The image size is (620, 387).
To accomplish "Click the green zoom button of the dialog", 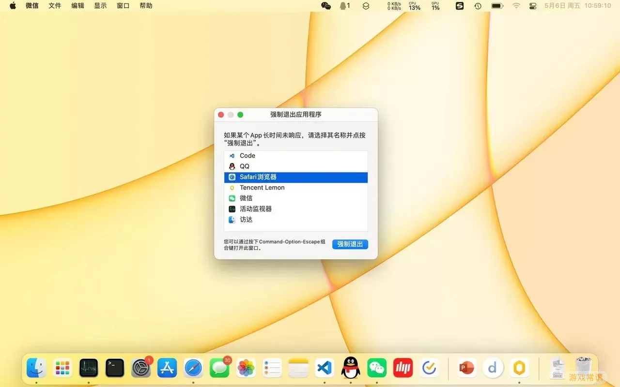I will pos(240,115).
